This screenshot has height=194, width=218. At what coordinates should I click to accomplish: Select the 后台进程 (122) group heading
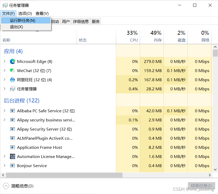click(21, 101)
